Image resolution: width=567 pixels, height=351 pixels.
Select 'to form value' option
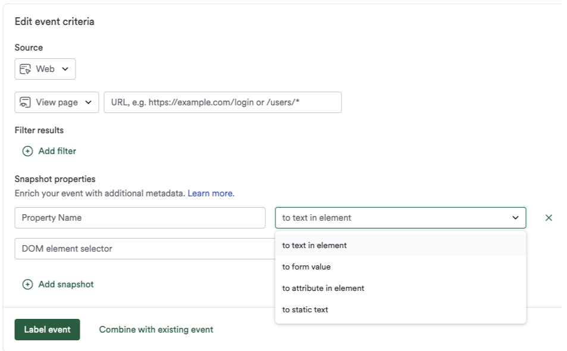[x=400, y=267]
